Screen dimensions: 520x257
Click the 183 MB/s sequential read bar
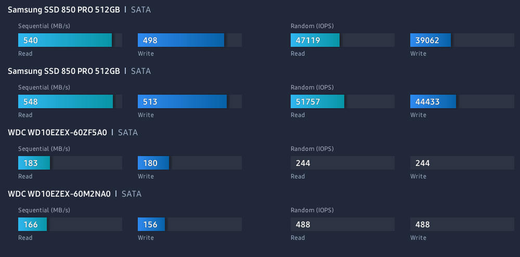click(x=34, y=163)
